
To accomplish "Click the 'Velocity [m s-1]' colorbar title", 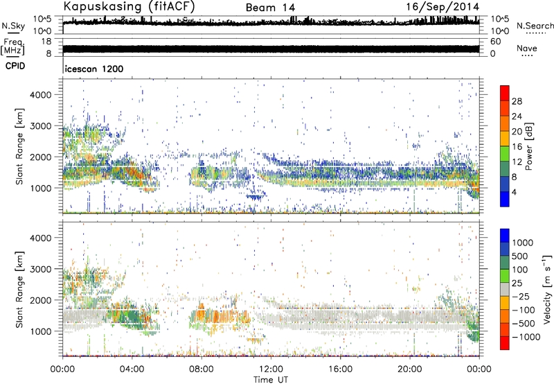I will click(547, 289).
